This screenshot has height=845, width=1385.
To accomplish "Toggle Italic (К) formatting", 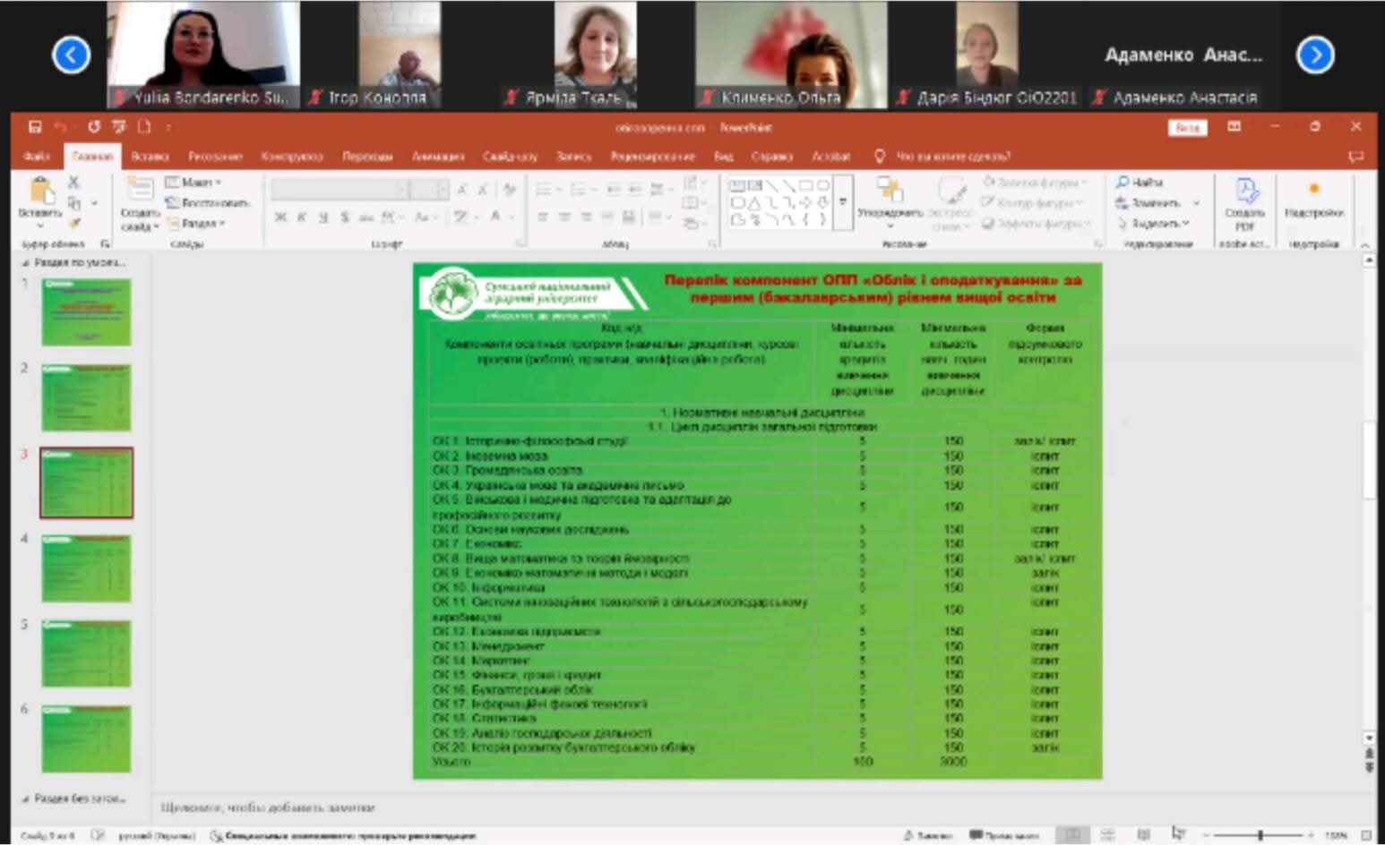I will tap(302, 218).
